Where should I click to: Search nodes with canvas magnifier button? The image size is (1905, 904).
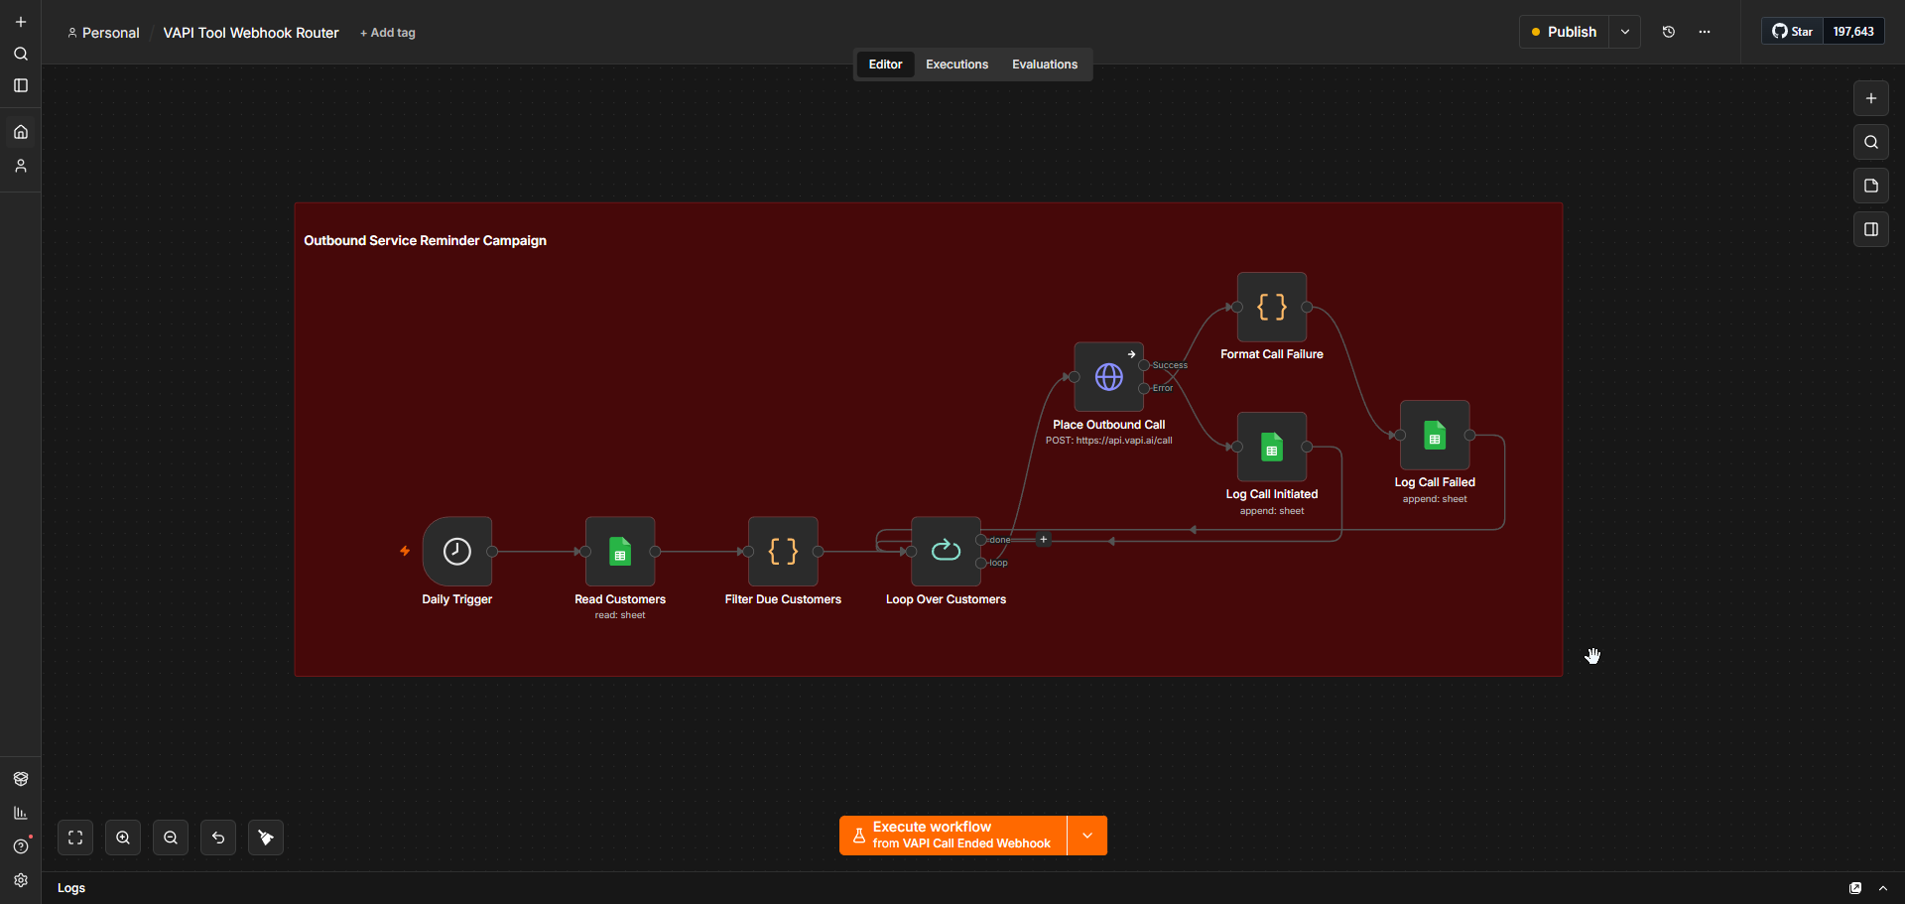tap(1871, 142)
